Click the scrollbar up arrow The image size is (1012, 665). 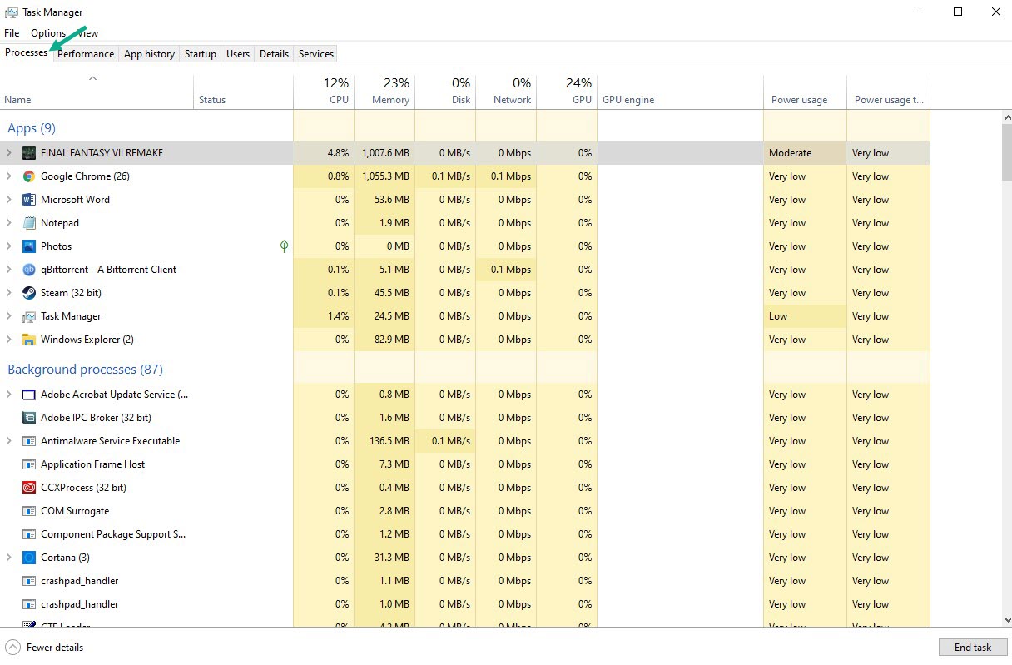pyautogui.click(x=1007, y=117)
